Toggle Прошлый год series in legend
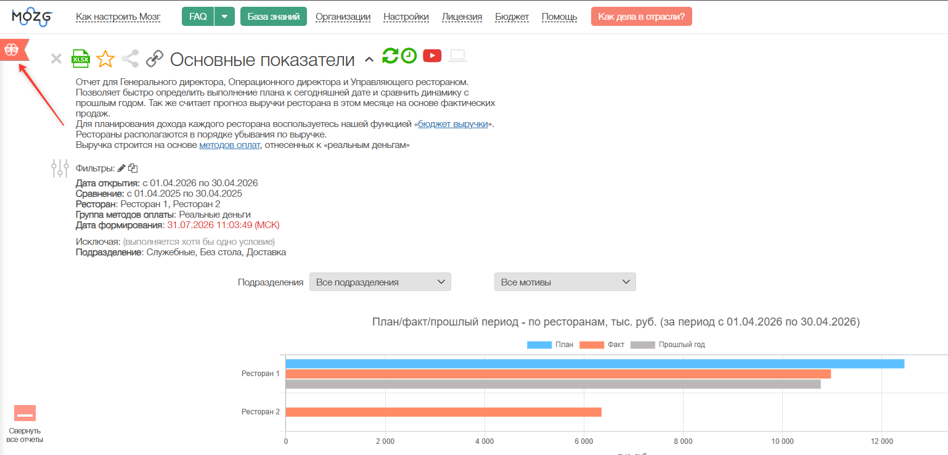This screenshot has height=455, width=948. pos(668,345)
